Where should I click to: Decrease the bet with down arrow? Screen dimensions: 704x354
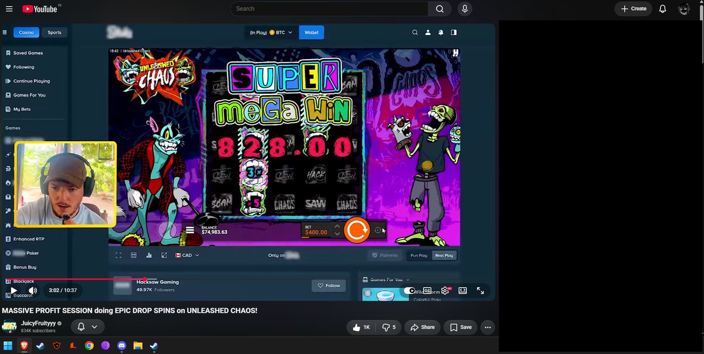pos(337,234)
